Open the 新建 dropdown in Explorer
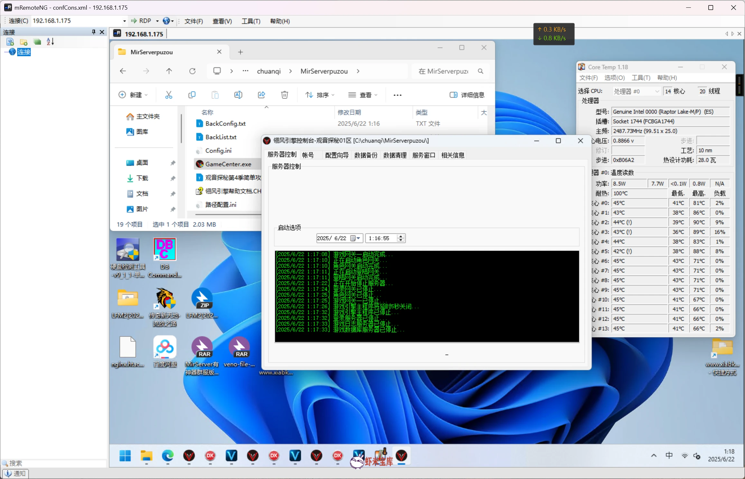The width and height of the screenshot is (745, 479). [x=133, y=95]
